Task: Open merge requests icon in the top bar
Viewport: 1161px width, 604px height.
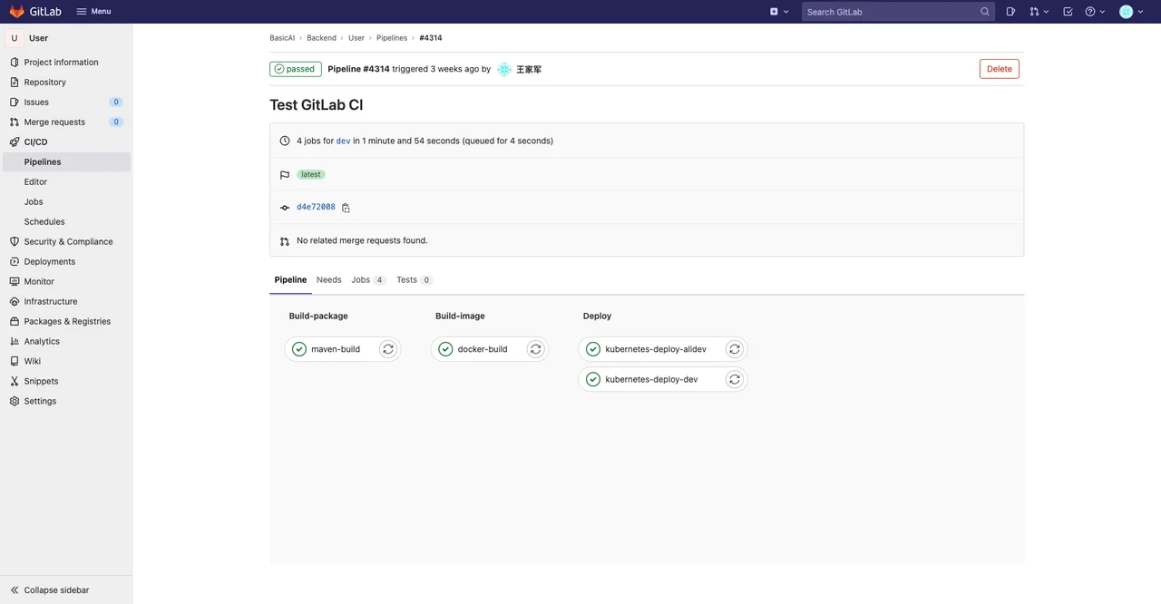Action: pyautogui.click(x=1034, y=11)
